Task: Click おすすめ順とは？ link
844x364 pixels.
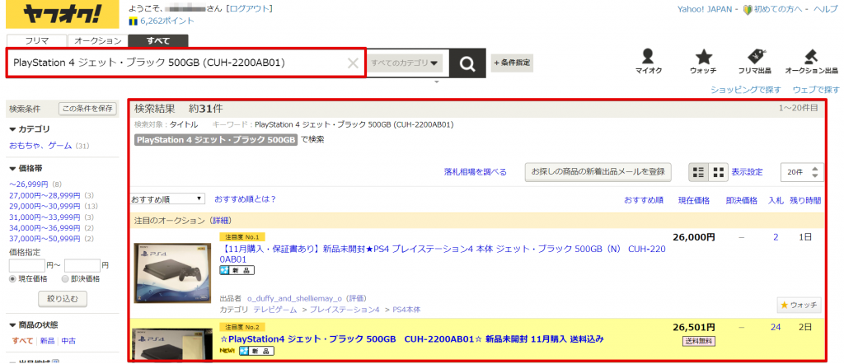Action: click(x=246, y=199)
